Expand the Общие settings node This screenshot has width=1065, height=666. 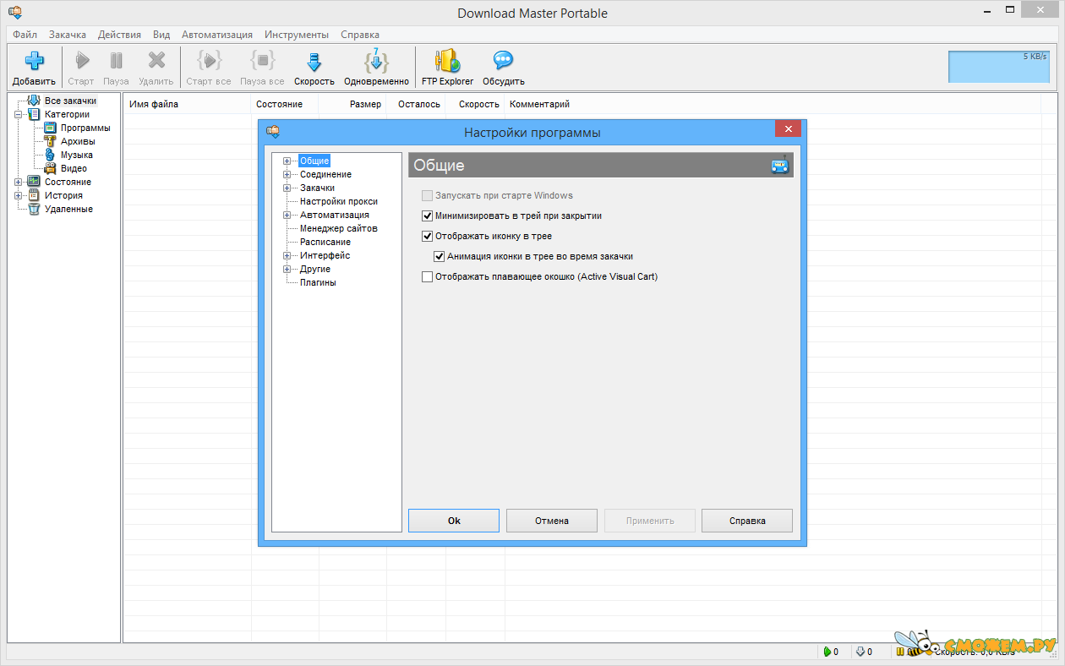(x=287, y=161)
